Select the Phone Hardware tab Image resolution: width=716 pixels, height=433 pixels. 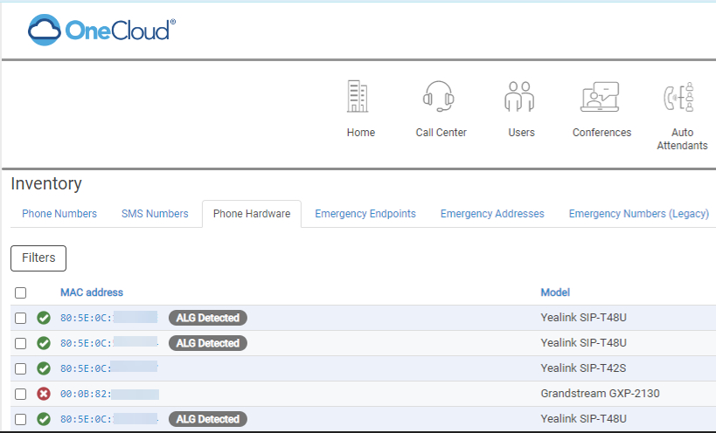252,214
